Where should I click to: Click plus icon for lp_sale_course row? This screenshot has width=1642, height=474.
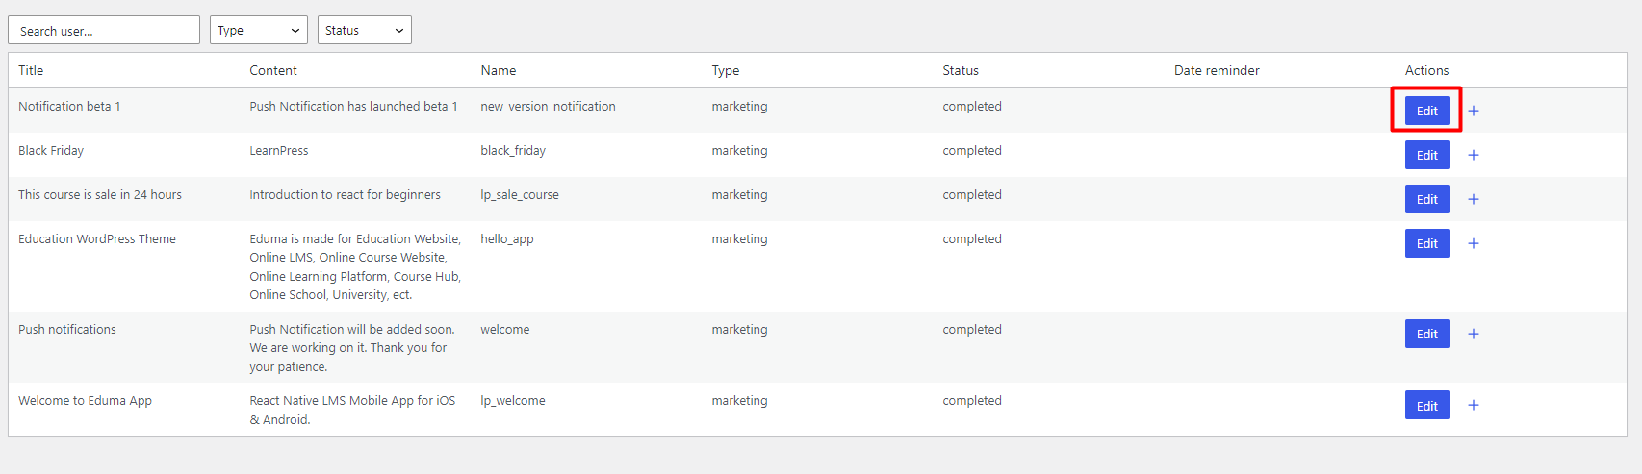click(1473, 199)
